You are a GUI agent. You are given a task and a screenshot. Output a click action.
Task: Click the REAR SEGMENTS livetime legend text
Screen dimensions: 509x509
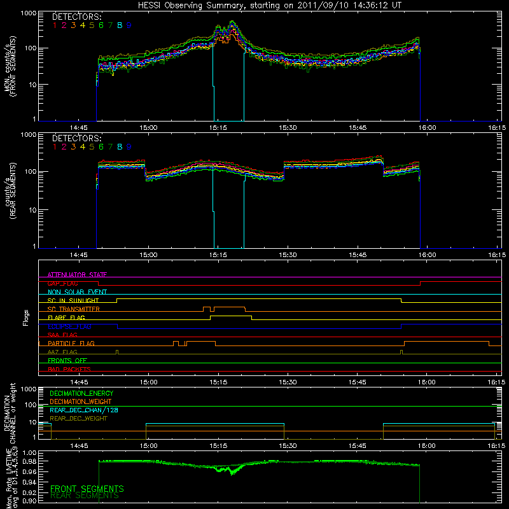click(x=85, y=496)
